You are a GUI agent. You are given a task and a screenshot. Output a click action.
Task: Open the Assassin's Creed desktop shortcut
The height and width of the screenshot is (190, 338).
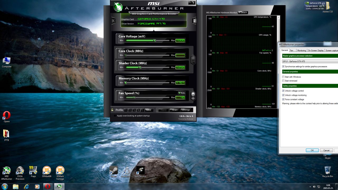coord(127,172)
